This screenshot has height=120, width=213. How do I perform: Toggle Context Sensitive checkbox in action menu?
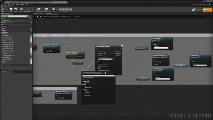[106, 73]
